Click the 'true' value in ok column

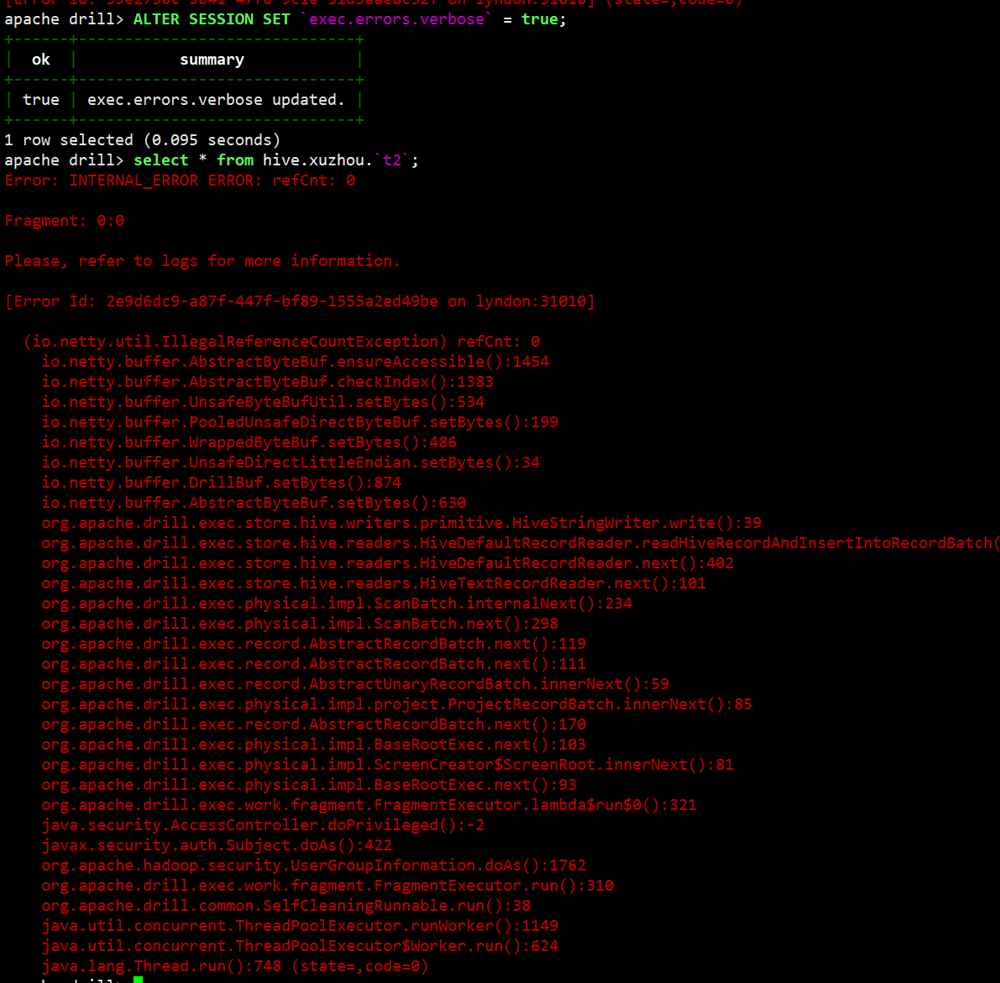click(x=41, y=100)
